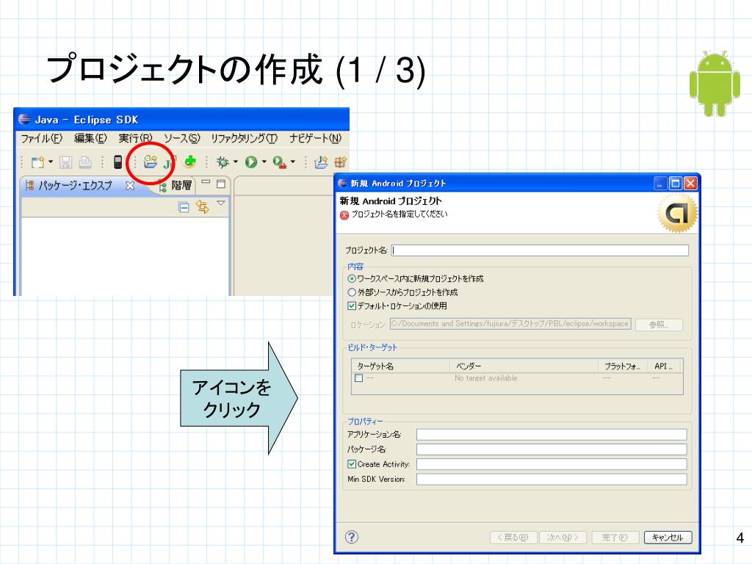Click the API column header

coord(665,366)
